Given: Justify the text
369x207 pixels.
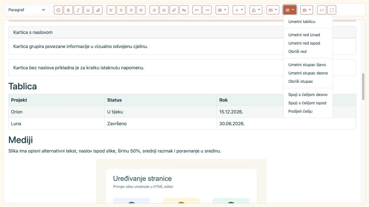Looking at the screenshot, I should 141,10.
